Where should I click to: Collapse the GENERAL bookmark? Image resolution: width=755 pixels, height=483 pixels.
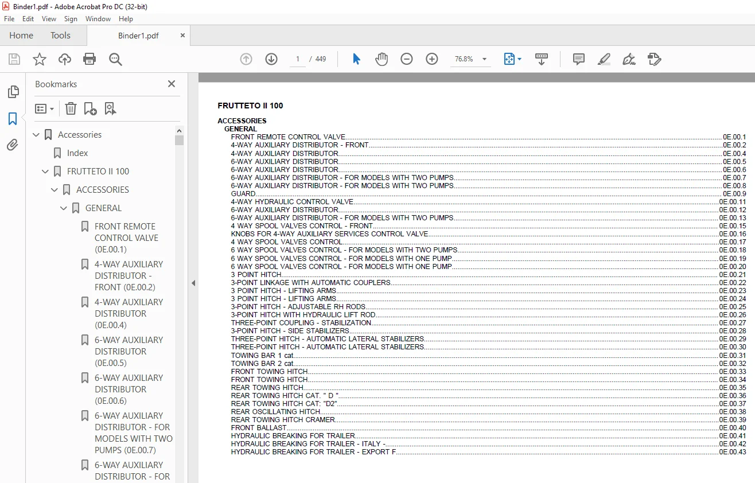(64, 208)
